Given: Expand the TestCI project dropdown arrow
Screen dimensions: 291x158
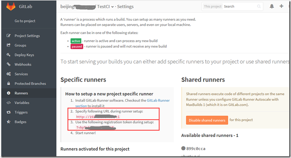Looking at the screenshot, I should 113,7.
